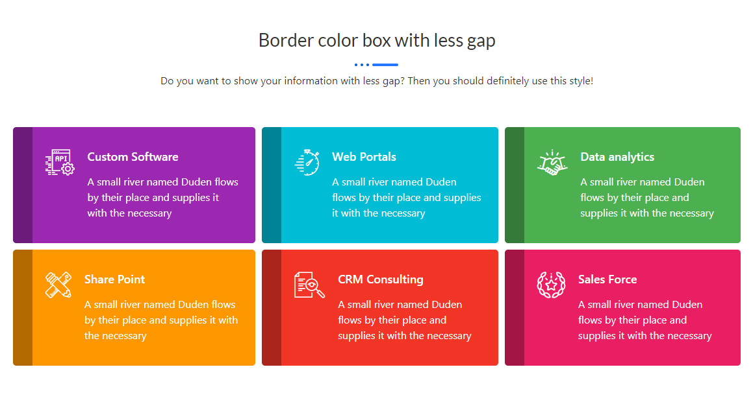The width and height of the screenshot is (753, 402).
Task: Click the handshake icon in Data analytics
Action: (552, 162)
